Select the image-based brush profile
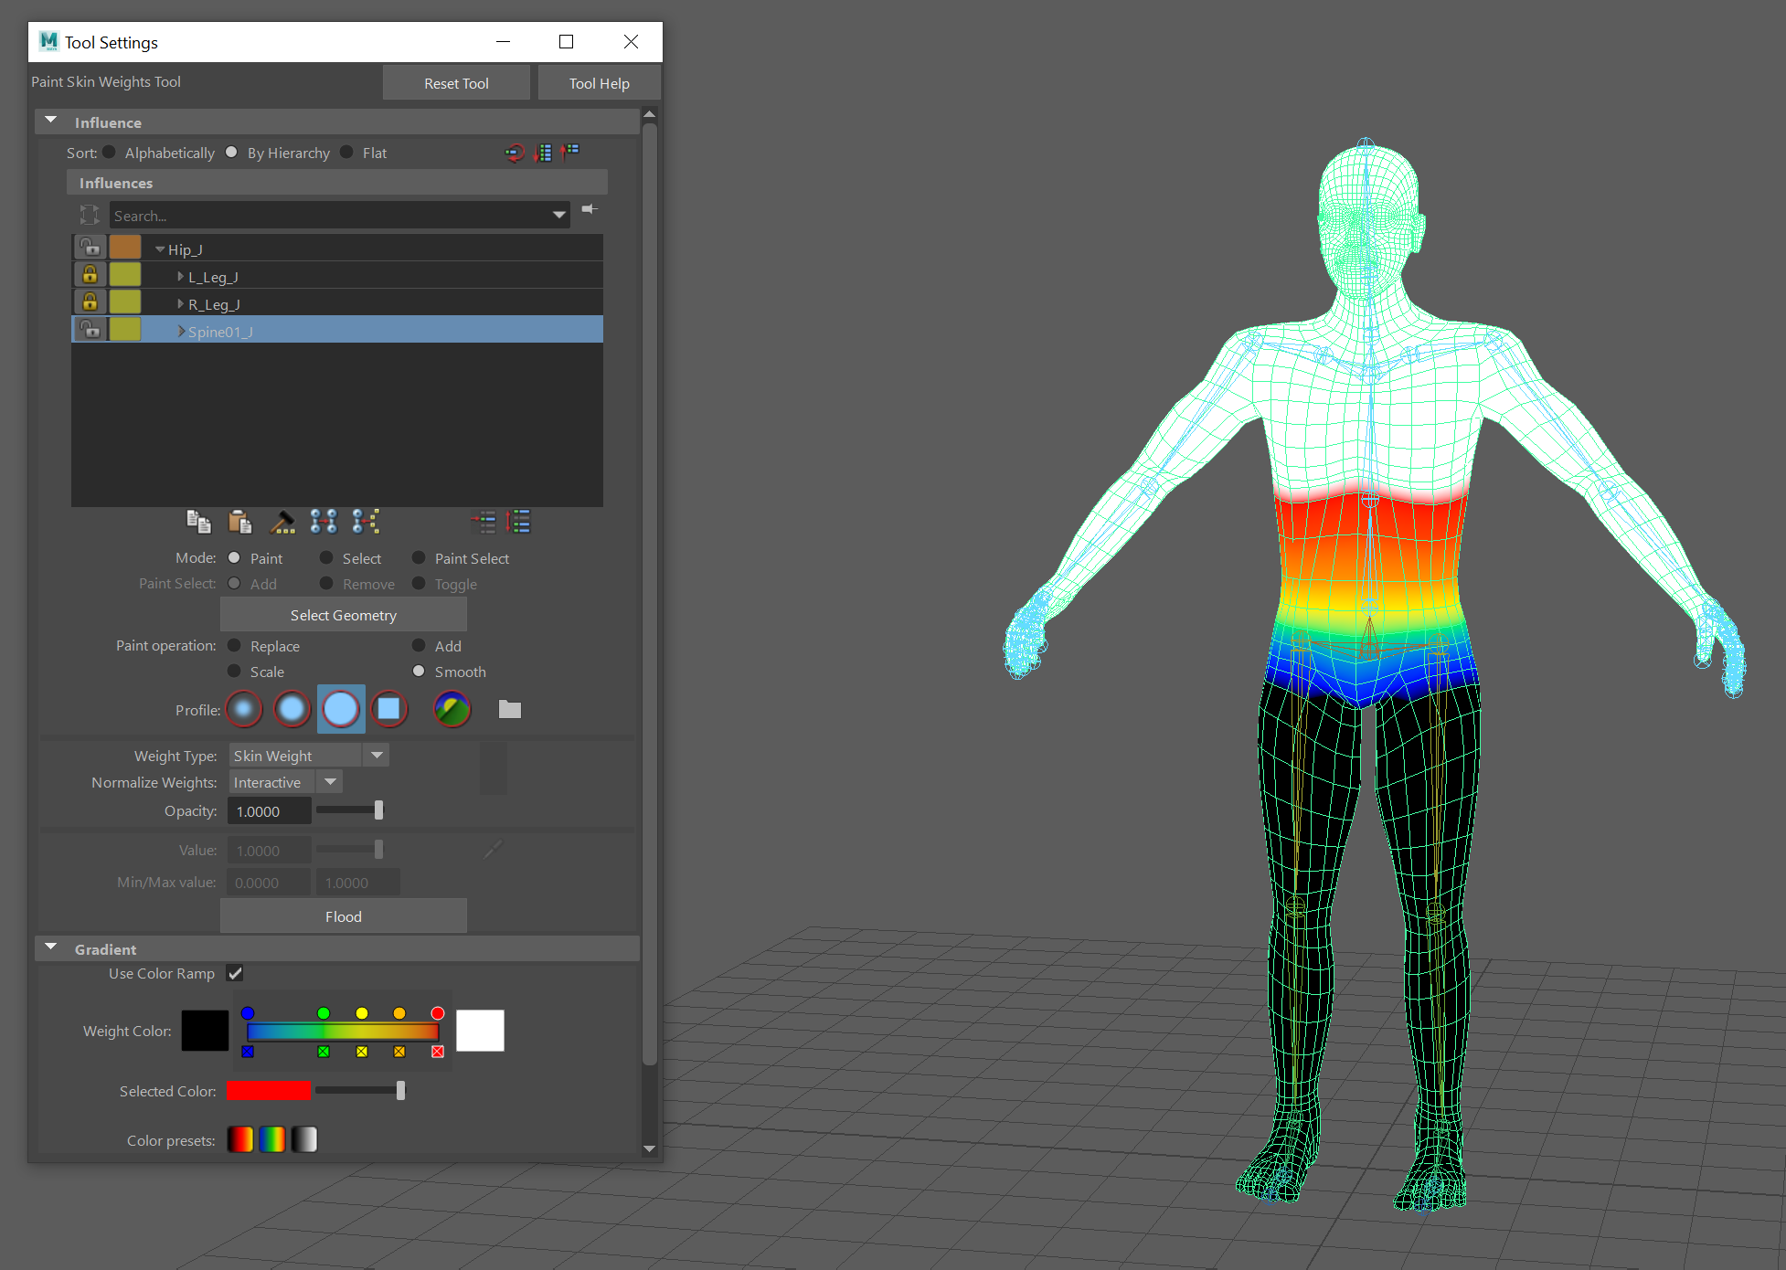Image resolution: width=1786 pixels, height=1270 pixels. pos(452,709)
